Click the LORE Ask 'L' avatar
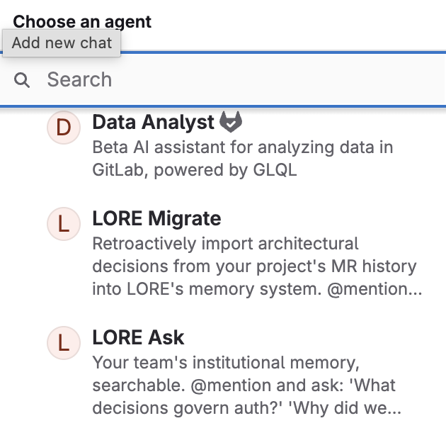 (x=63, y=343)
